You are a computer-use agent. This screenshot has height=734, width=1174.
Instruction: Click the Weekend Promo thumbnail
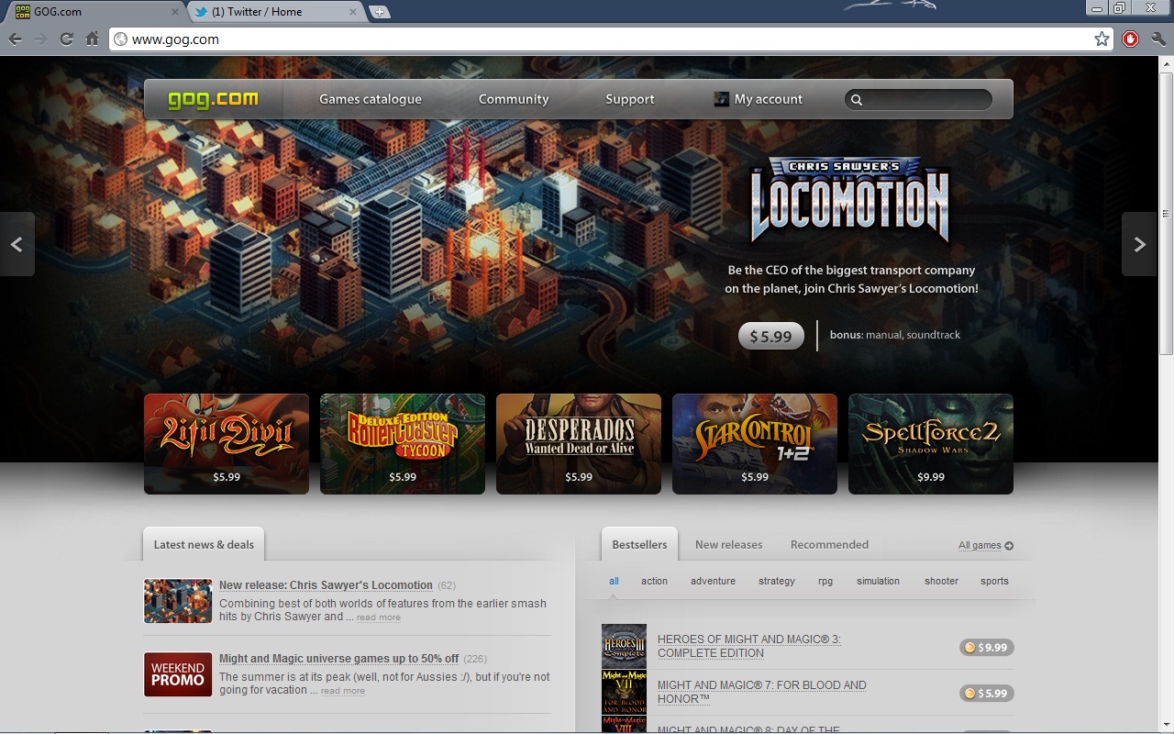(178, 674)
